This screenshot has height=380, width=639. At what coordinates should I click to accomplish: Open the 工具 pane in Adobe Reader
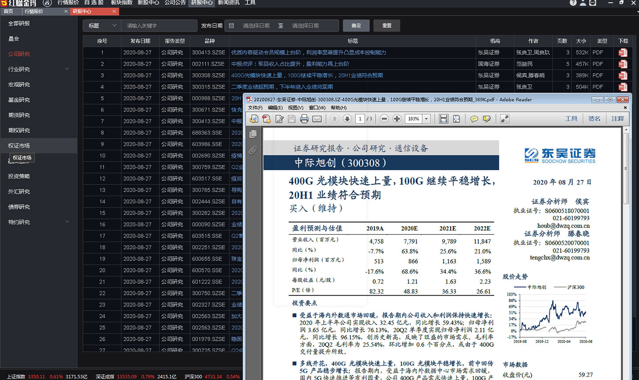coord(571,119)
